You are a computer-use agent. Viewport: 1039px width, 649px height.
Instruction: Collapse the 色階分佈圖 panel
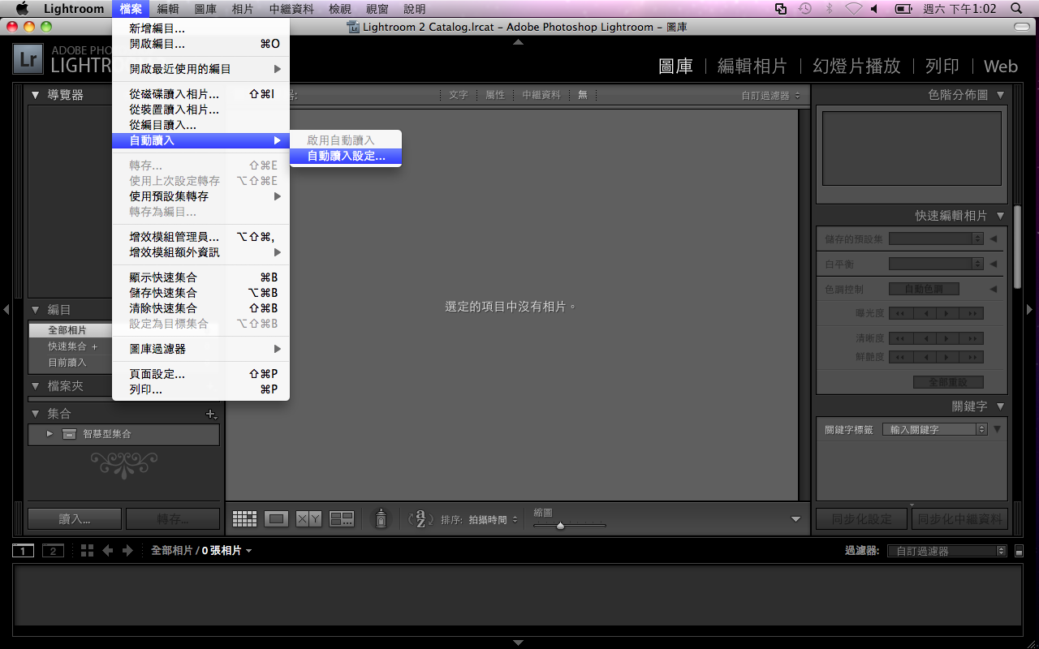click(1000, 95)
